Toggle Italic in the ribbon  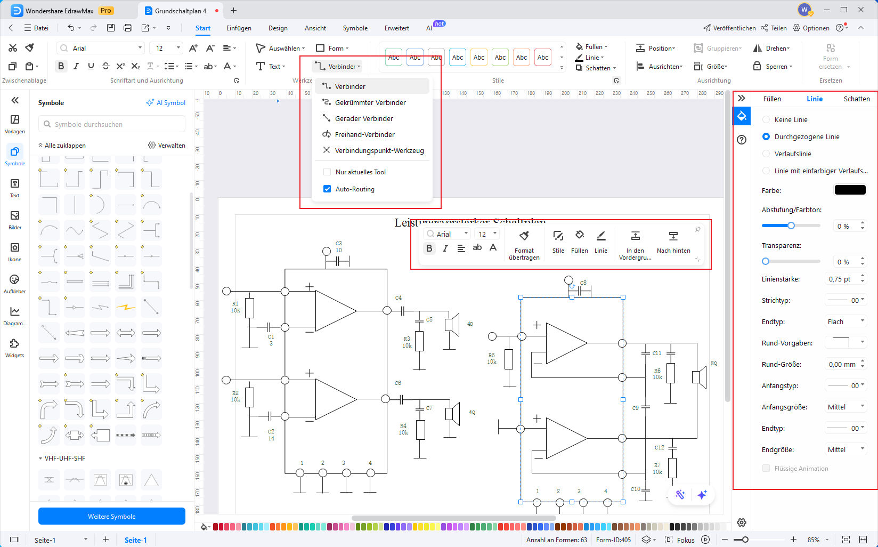click(76, 66)
